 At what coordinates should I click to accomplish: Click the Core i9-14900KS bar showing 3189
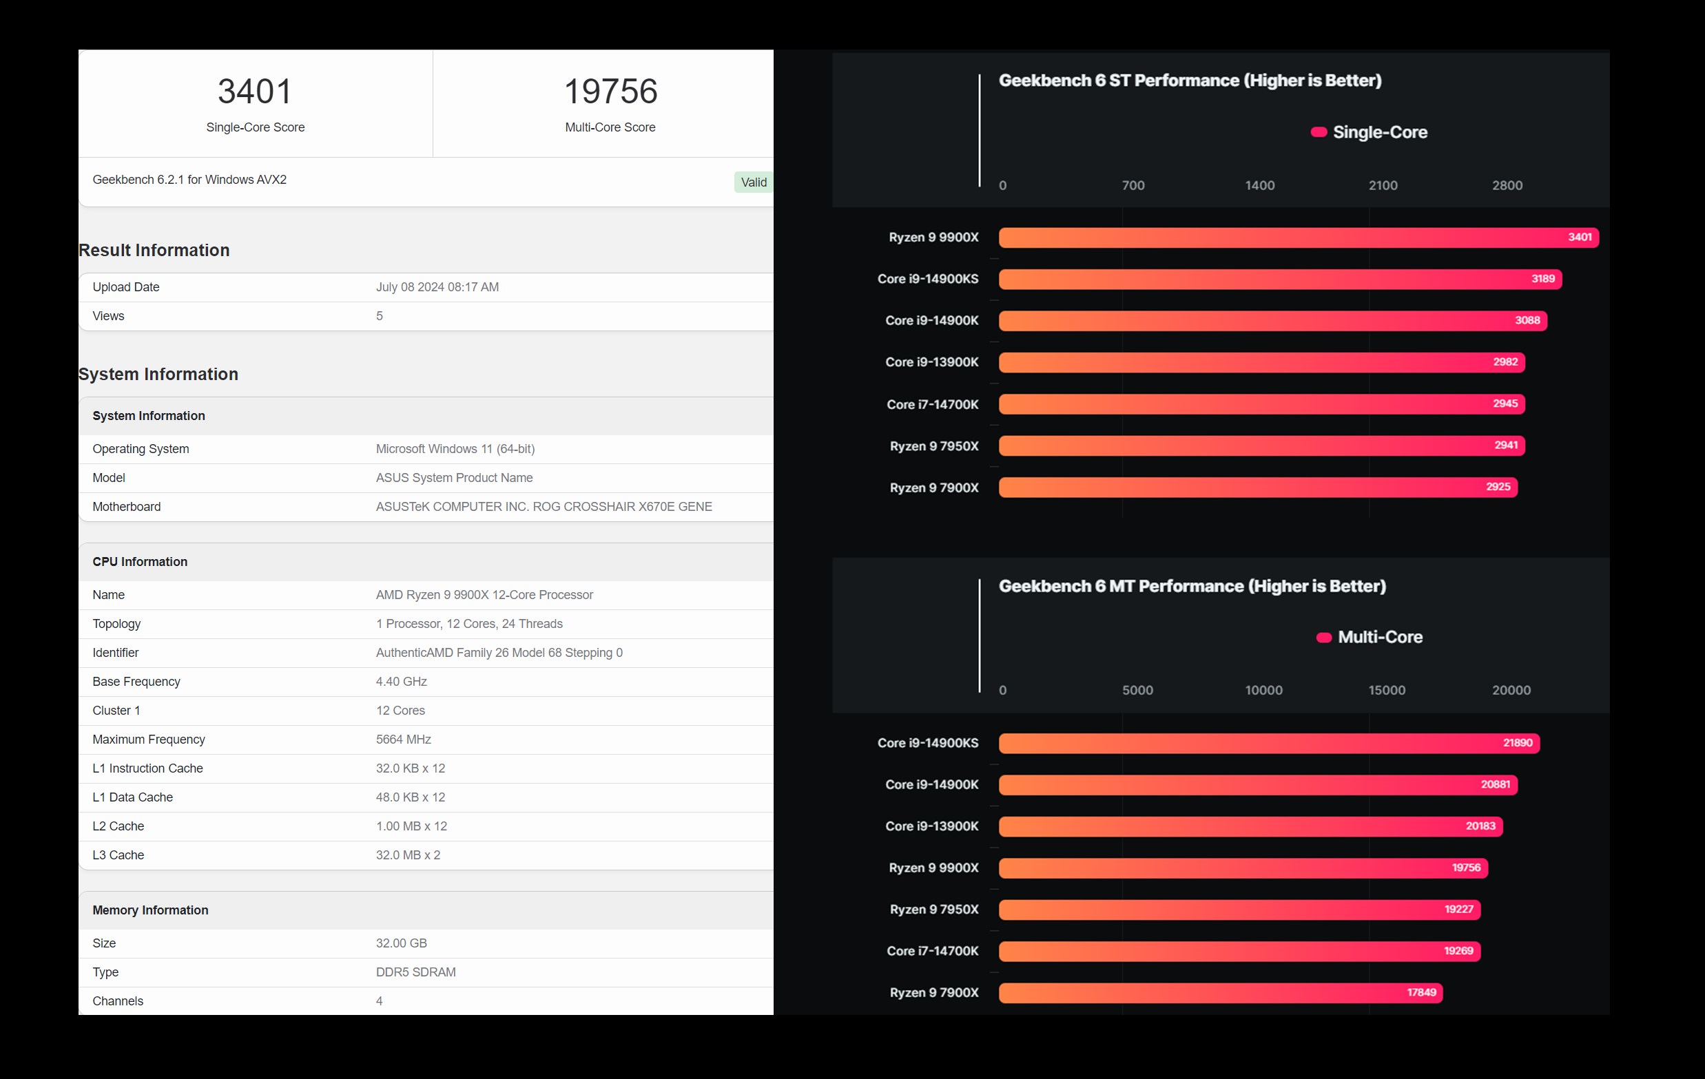(1280, 279)
